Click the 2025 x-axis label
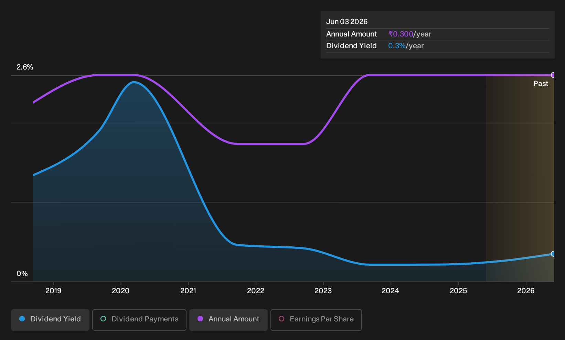Image resolution: width=565 pixels, height=340 pixels. point(458,291)
